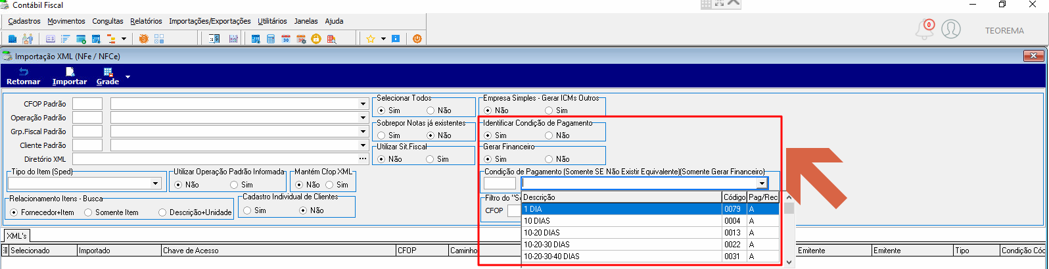
Task: Open dropdown arrow next to favorites star
Action: 383,39
